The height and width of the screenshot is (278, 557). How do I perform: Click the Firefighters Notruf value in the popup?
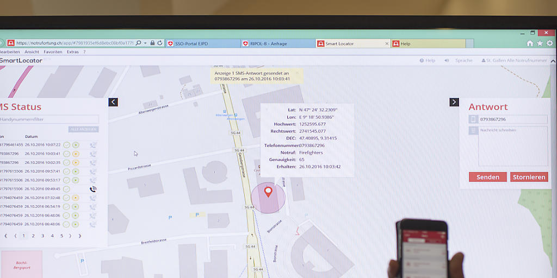[311, 153]
